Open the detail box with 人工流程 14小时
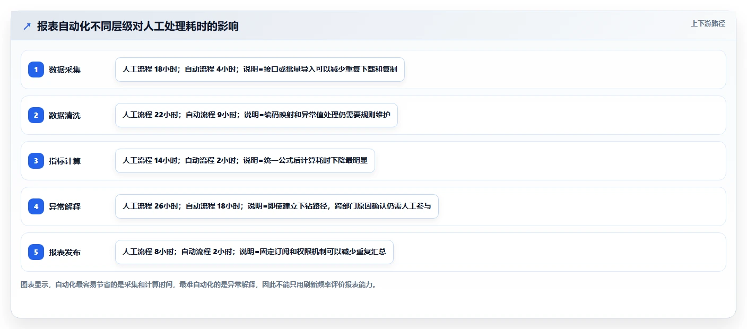 click(x=245, y=161)
